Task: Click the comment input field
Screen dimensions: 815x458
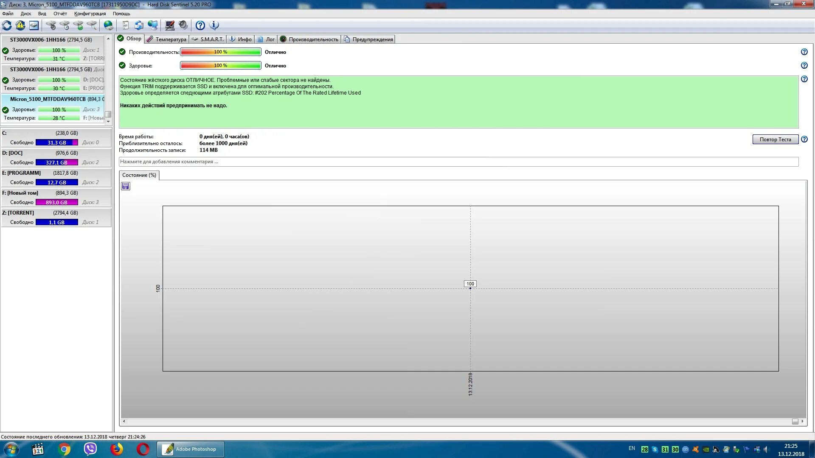Action: tap(458, 162)
